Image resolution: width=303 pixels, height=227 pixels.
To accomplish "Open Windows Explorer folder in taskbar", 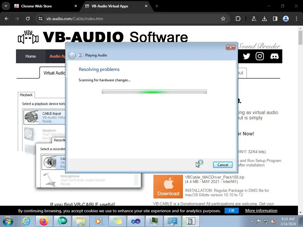I will (x=80, y=221).
